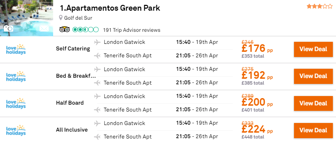Screen dimensions: 336x143
Task: View Deal for Half Board at £200
Action: click(x=313, y=103)
